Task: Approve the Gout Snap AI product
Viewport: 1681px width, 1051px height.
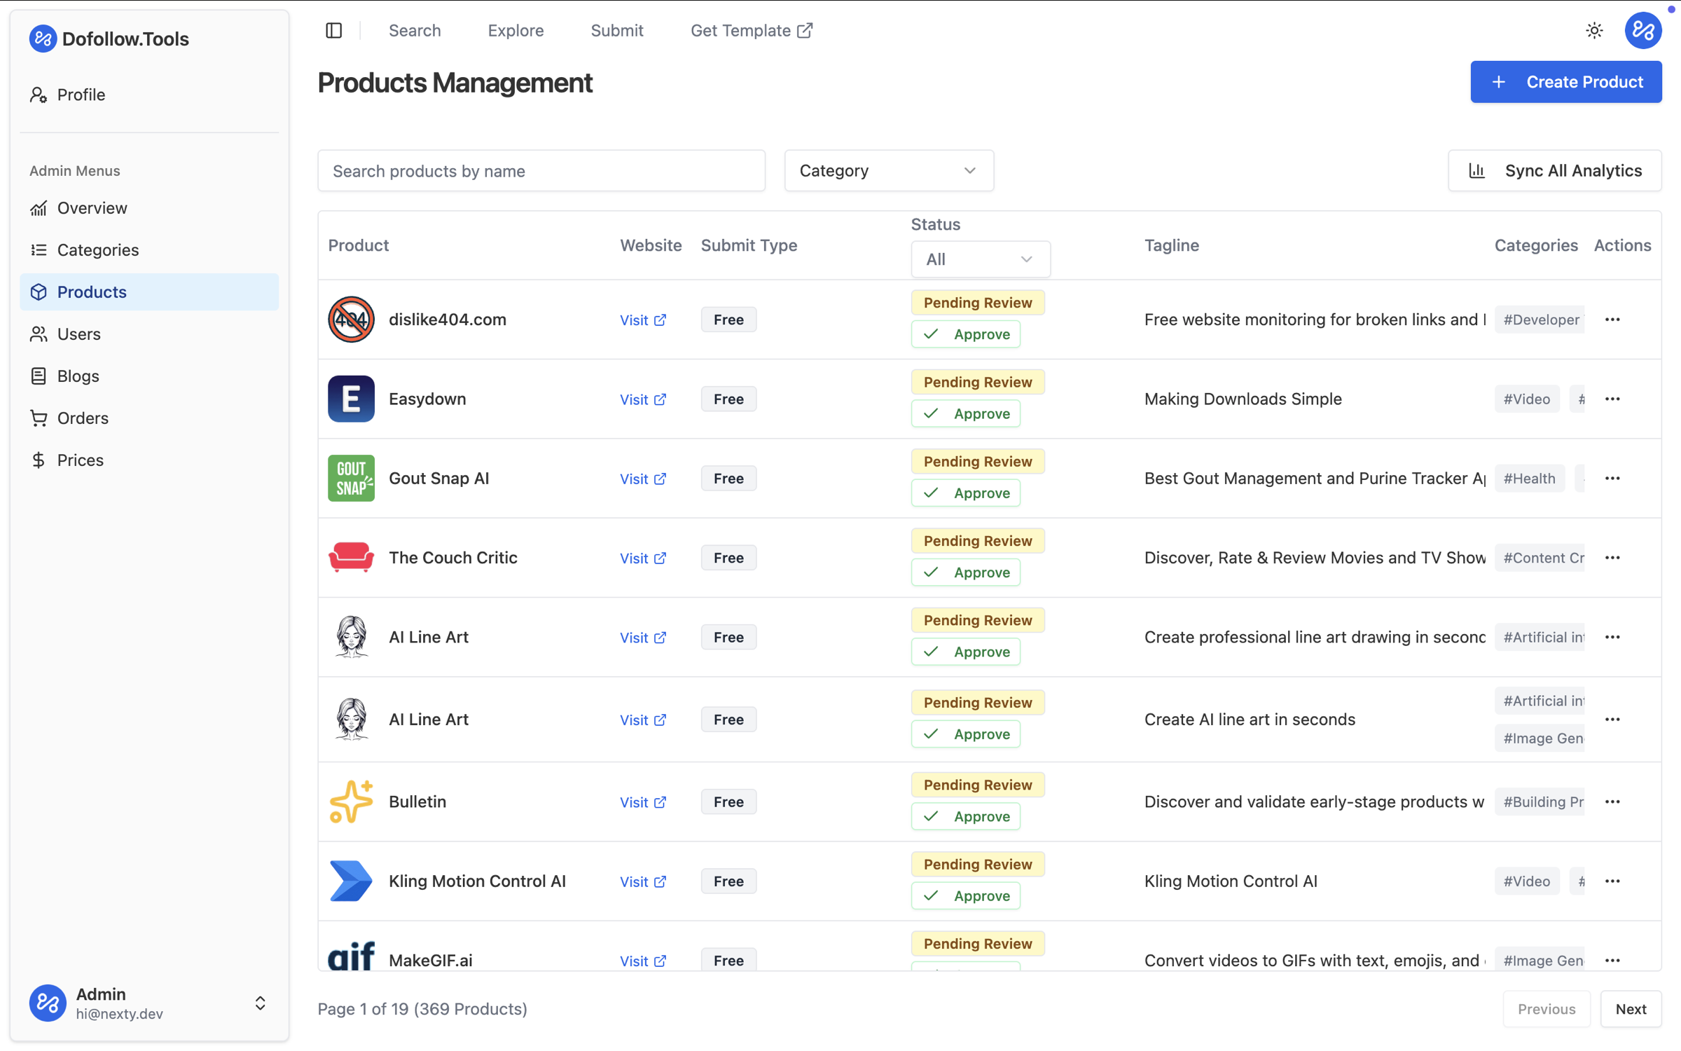Action: click(965, 493)
